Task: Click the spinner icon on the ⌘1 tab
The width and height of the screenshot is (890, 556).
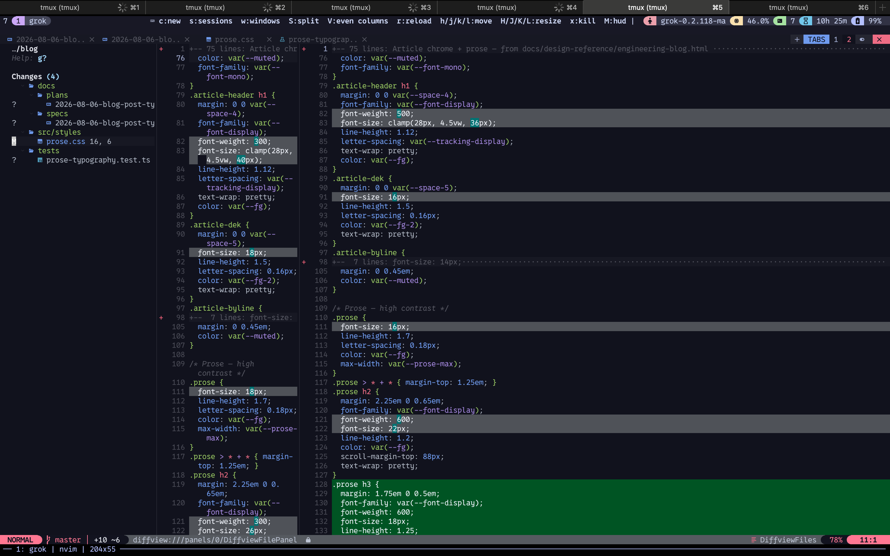Action: coord(122,7)
